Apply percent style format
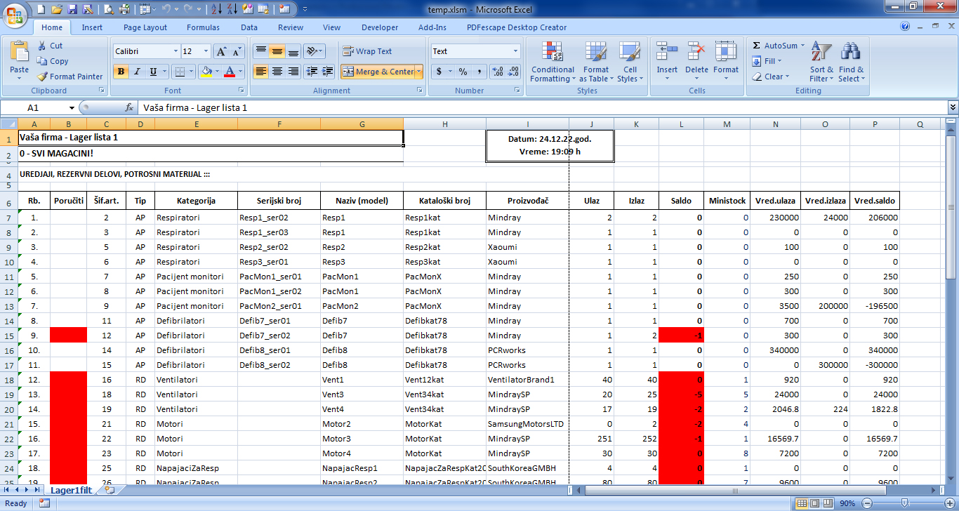 pos(463,72)
